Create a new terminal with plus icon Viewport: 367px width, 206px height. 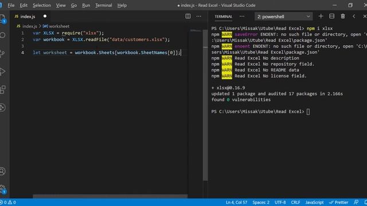pos(321,16)
